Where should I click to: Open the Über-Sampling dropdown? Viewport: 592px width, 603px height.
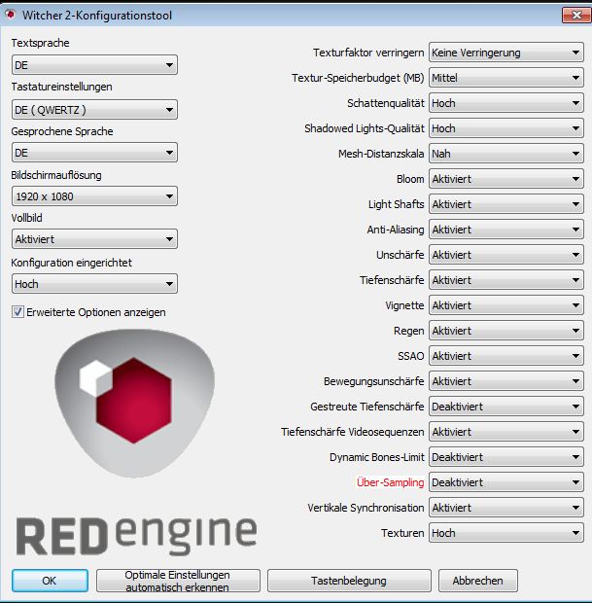pos(506,482)
